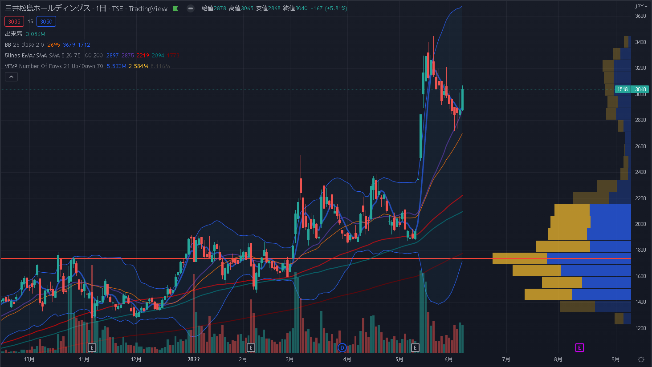Click the red 3035 sell button
Image resolution: width=652 pixels, height=367 pixels.
[x=14, y=21]
